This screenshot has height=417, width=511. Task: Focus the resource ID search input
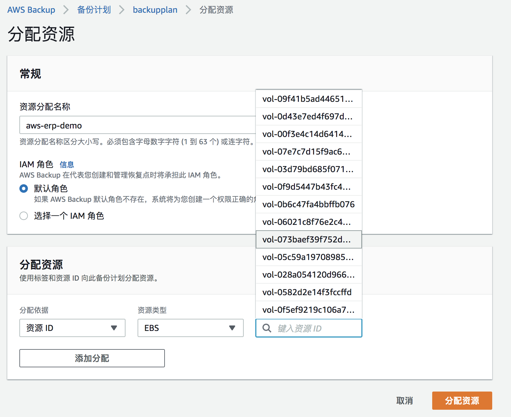pyautogui.click(x=315, y=328)
